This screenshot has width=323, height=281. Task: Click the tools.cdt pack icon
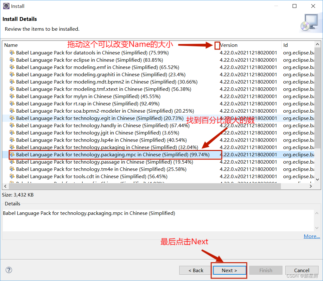12,176
